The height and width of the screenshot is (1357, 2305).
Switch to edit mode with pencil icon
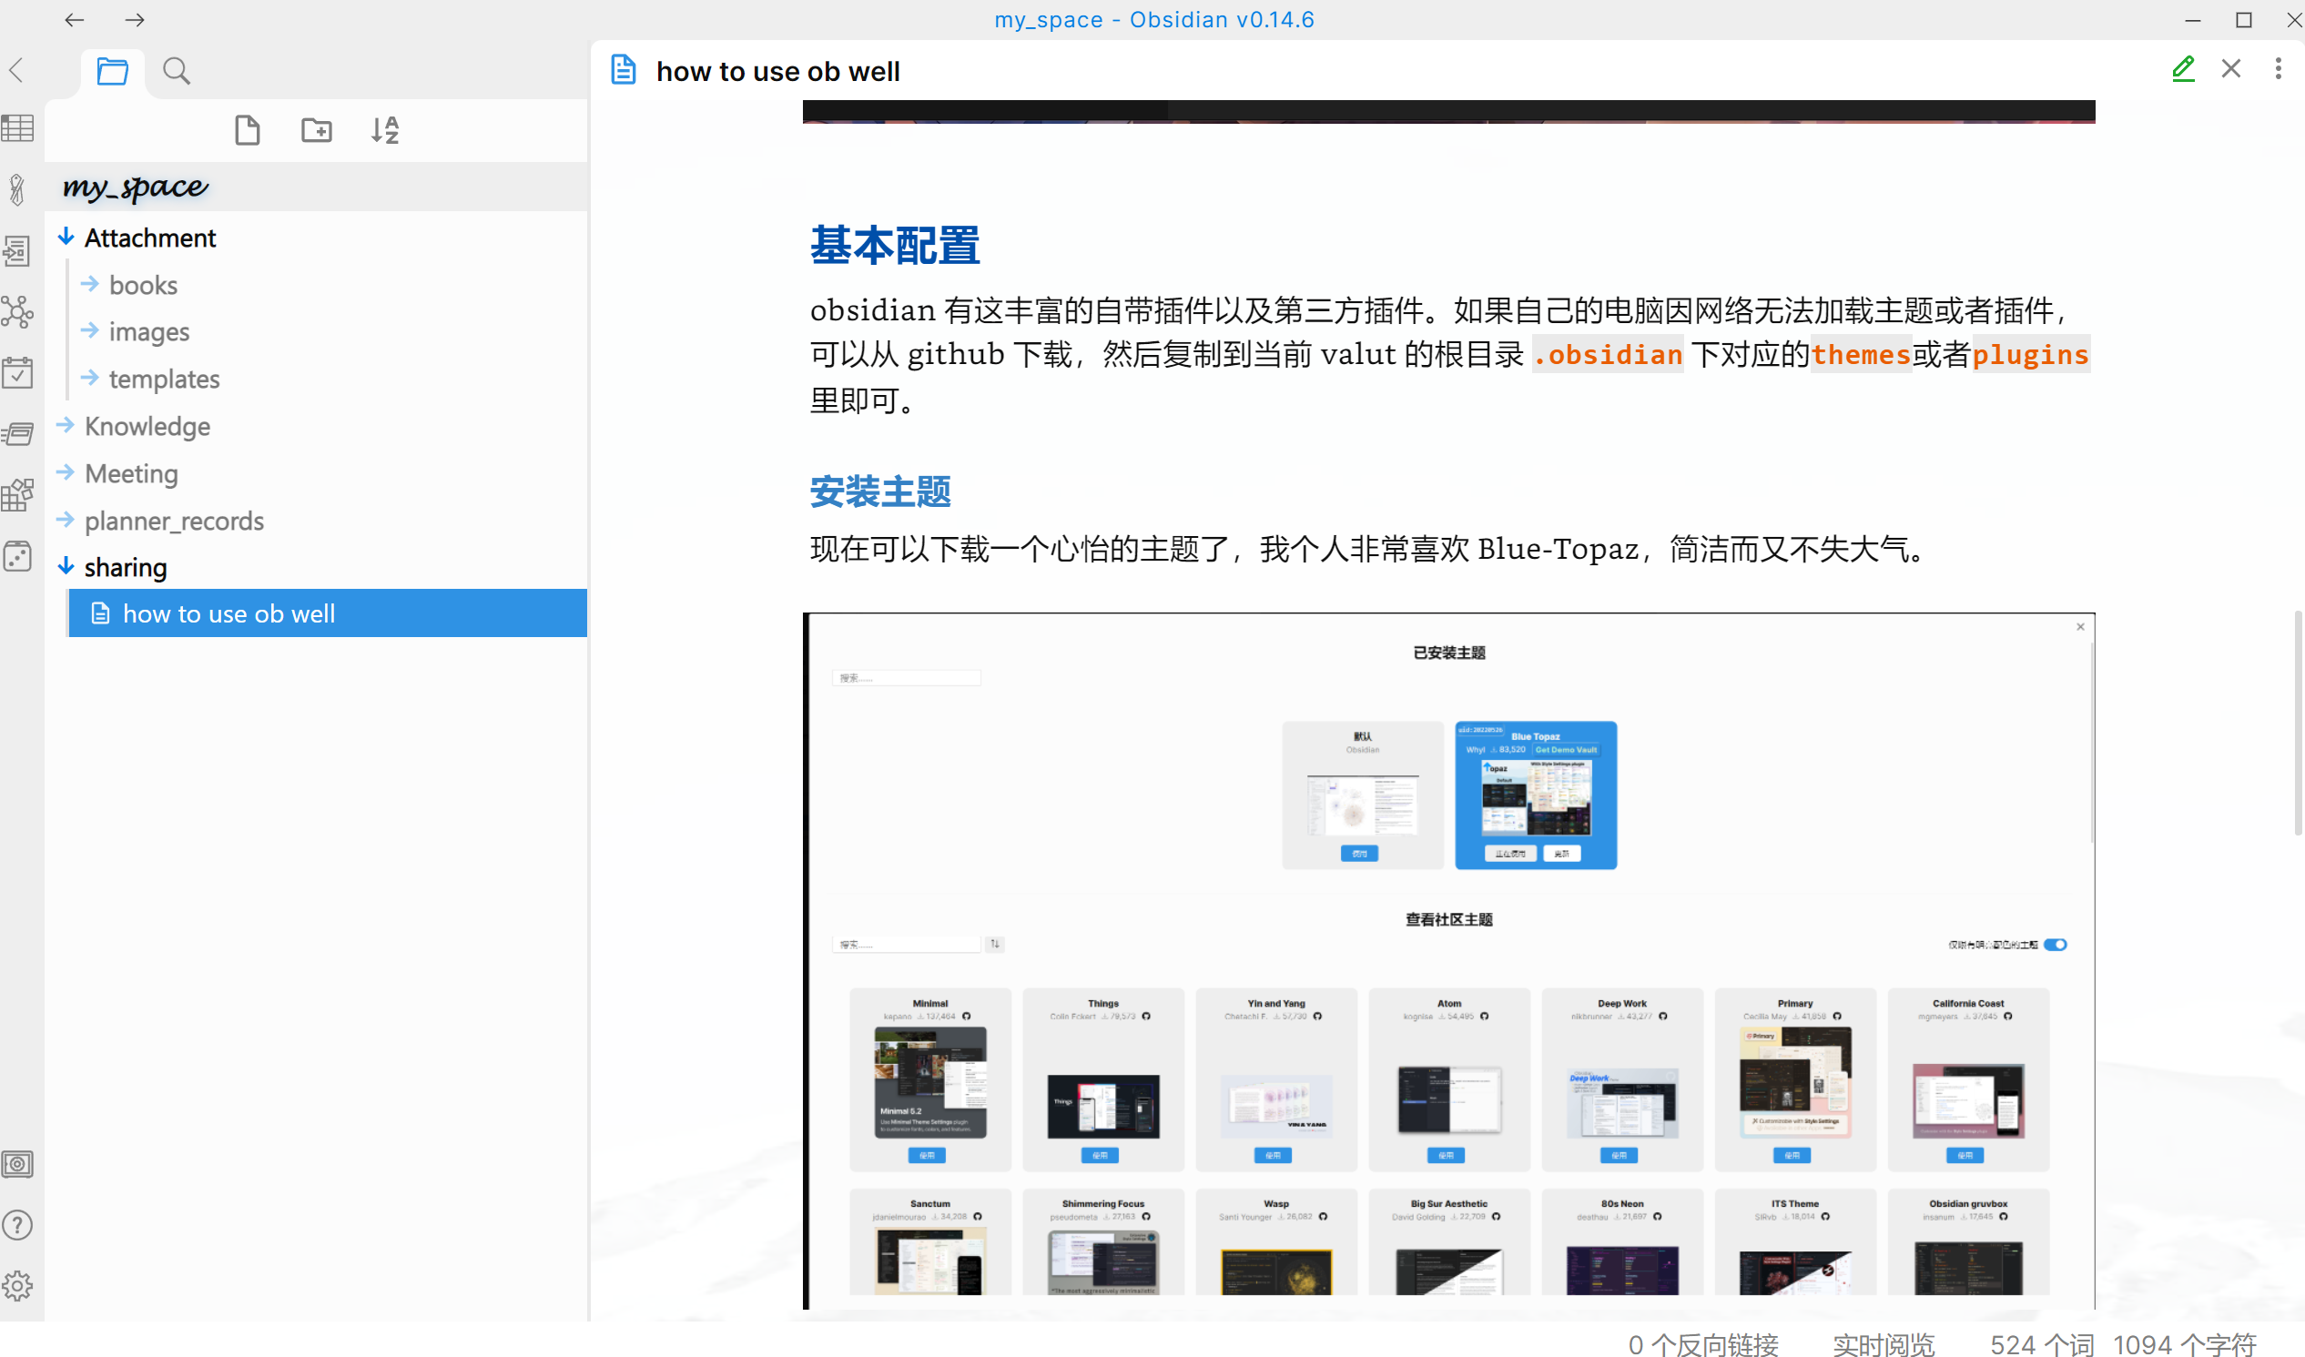[2183, 69]
